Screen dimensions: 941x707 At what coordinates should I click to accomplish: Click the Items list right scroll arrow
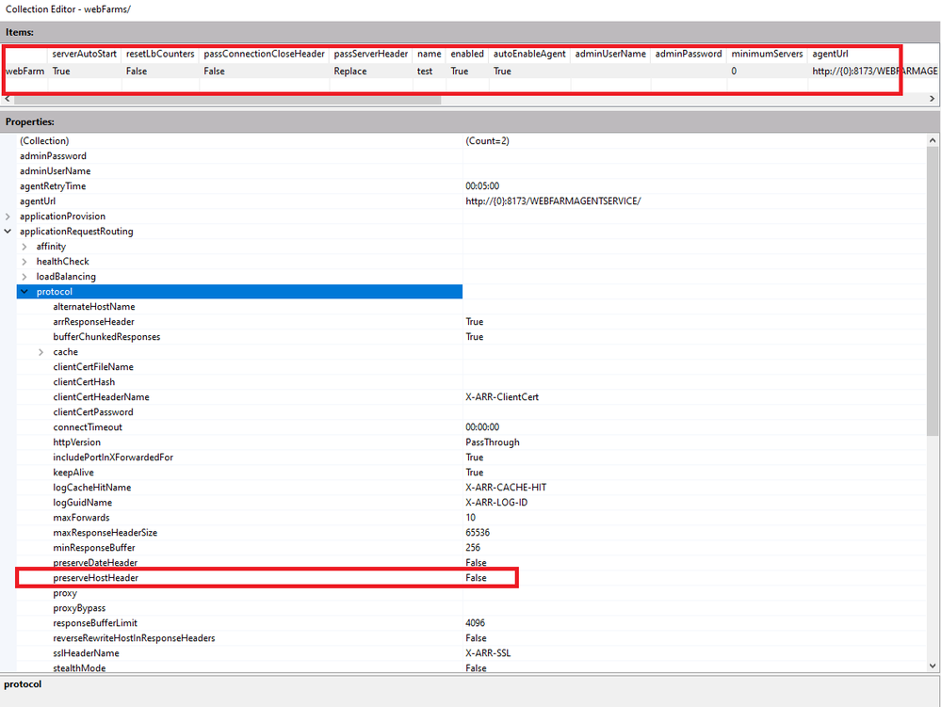point(932,99)
